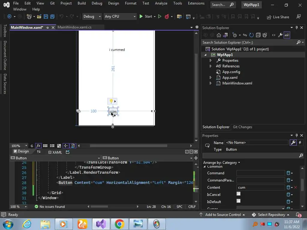Switch to the Git Changes tab
Screen dimensions: 307x230
[242, 127]
